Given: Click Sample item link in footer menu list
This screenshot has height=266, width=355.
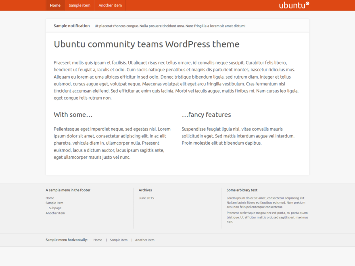Looking at the screenshot, I should [x=54, y=203].
